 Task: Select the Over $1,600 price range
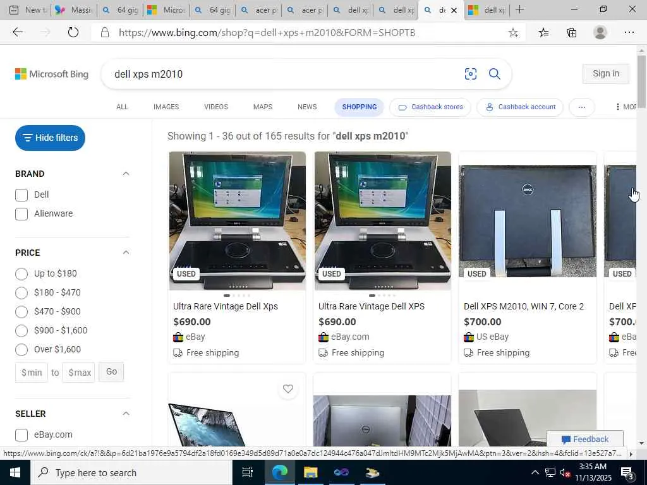21,350
